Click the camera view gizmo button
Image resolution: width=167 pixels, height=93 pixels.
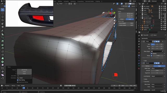114,23
